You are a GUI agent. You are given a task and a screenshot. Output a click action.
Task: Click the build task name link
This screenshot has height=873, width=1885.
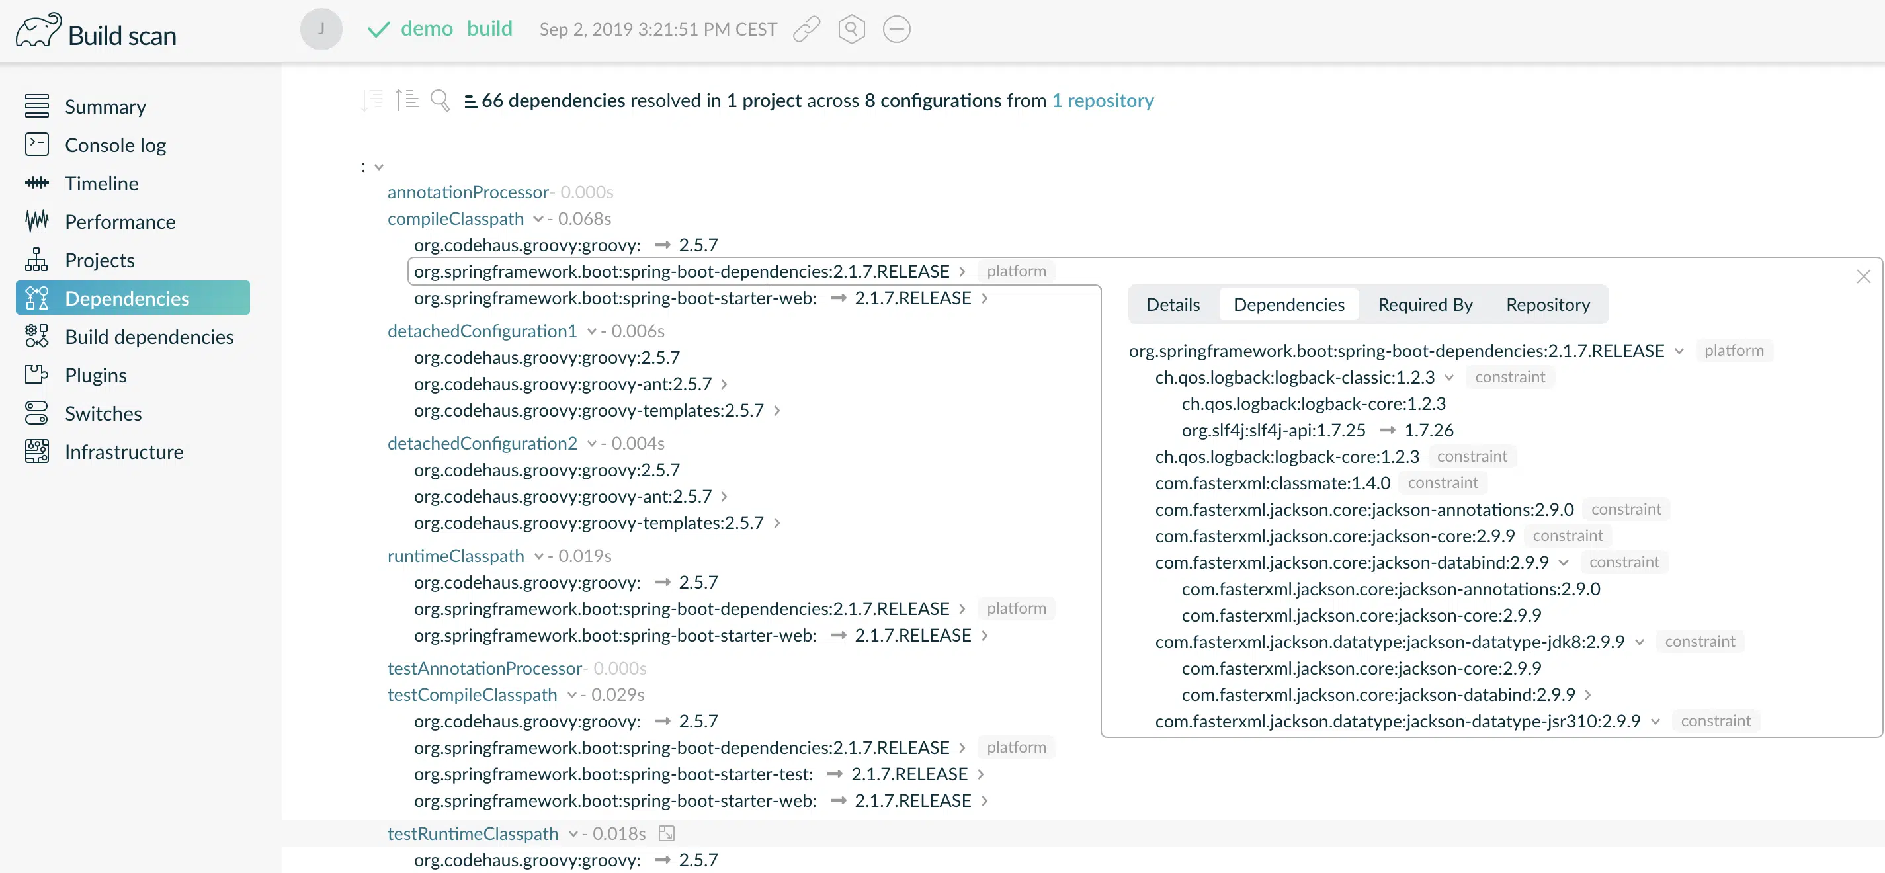[489, 28]
